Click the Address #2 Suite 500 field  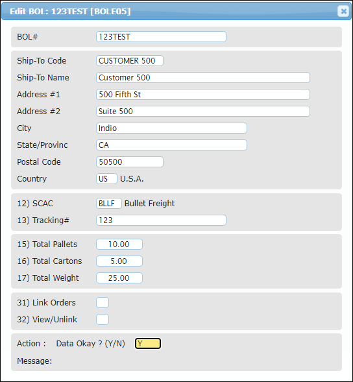[x=203, y=111]
